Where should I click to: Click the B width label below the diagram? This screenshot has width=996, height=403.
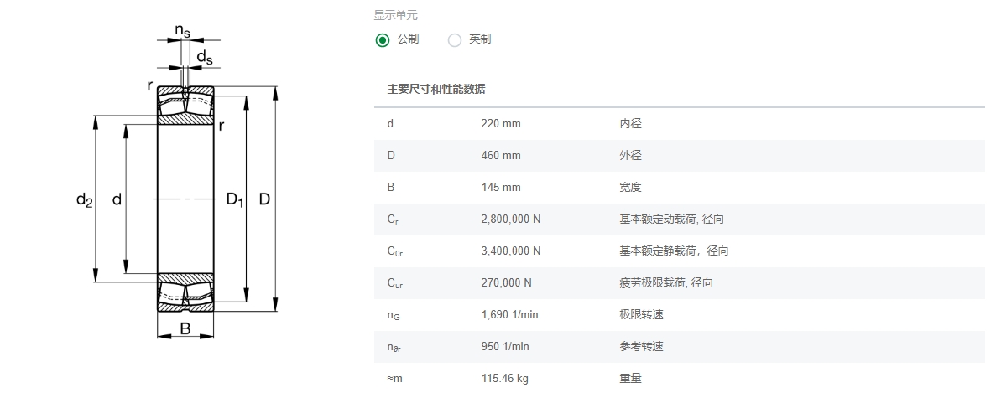[185, 329]
